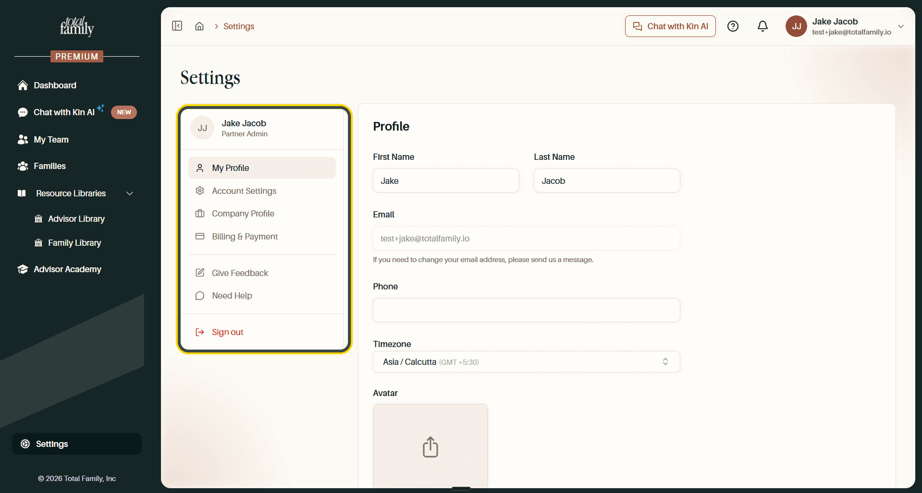This screenshot has height=493, width=922.
Task: Open Family Library
Action: [74, 243]
